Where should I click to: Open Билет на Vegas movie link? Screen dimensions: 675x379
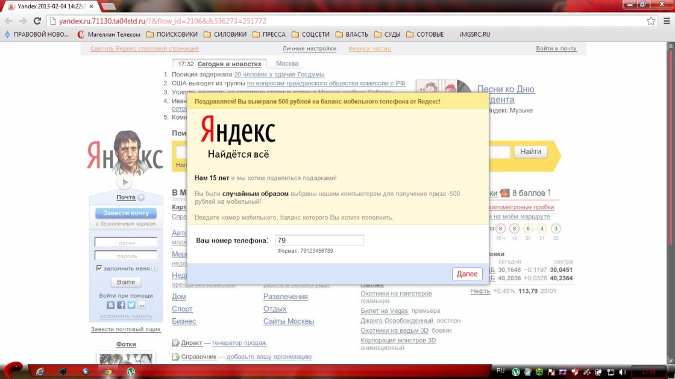tap(384, 310)
